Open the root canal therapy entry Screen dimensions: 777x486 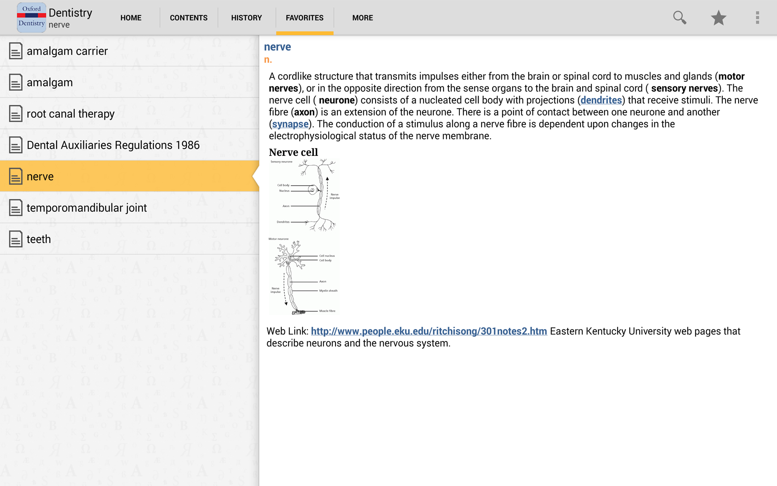point(129,114)
